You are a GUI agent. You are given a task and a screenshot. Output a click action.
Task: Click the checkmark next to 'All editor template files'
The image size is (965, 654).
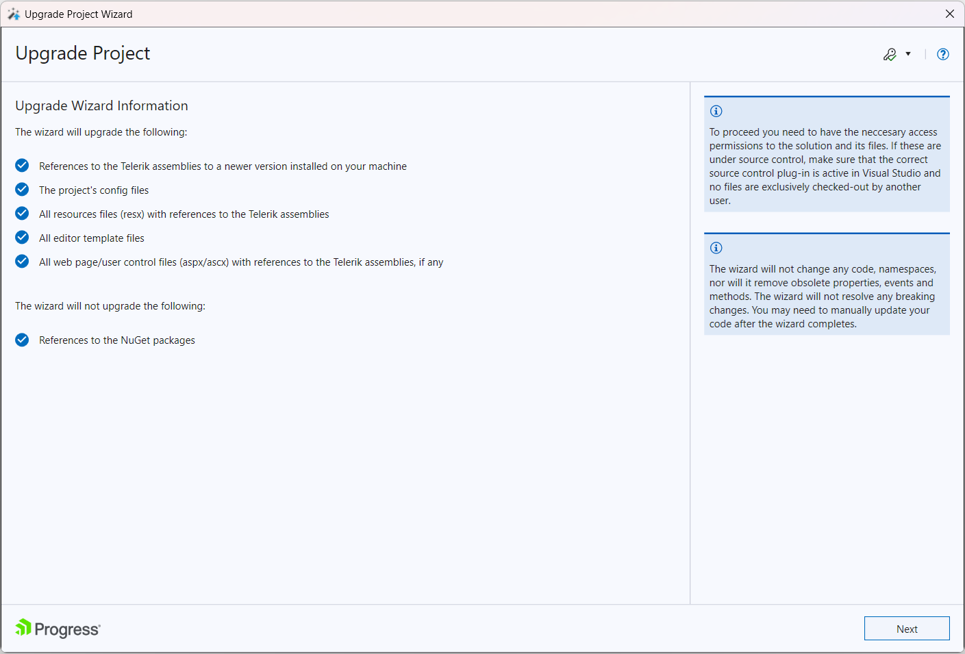click(21, 237)
